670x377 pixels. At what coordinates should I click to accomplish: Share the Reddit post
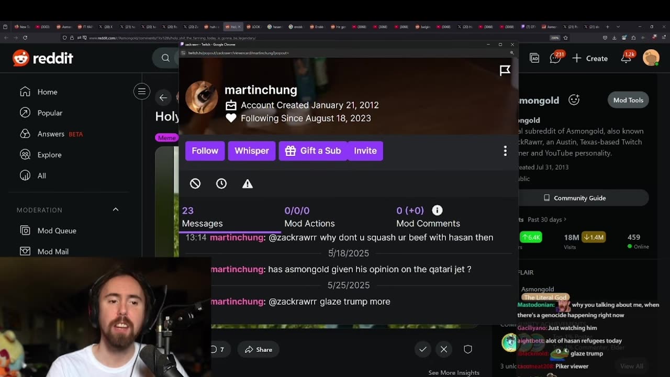click(x=259, y=349)
